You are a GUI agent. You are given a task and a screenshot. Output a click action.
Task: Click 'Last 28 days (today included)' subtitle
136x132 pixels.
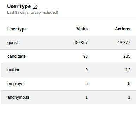click(33, 12)
